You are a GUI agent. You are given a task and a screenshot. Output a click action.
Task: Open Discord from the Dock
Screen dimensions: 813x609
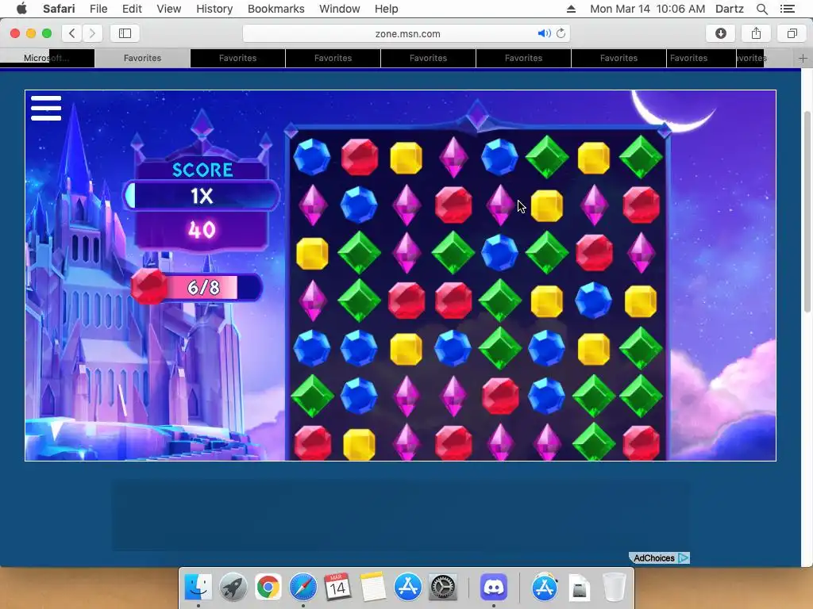coord(494,587)
